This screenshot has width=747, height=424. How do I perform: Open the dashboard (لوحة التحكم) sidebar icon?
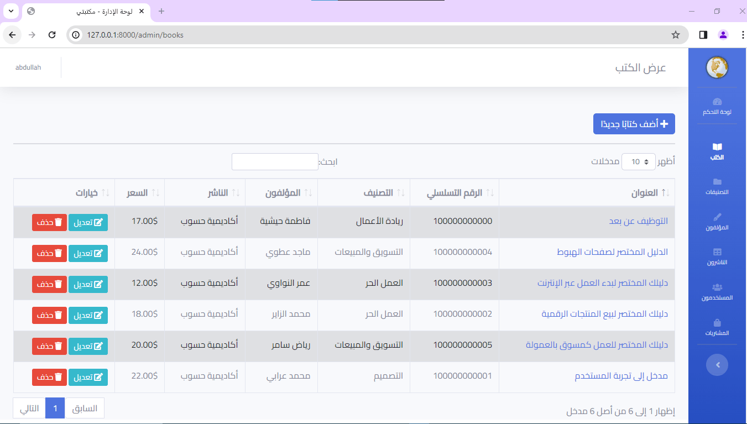717,102
